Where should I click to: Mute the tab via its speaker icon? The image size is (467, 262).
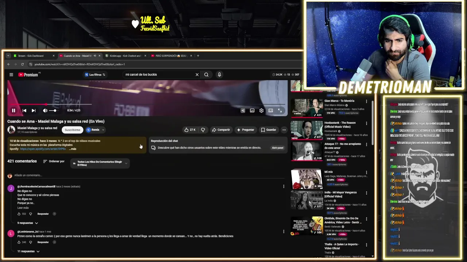pyautogui.click(x=95, y=56)
